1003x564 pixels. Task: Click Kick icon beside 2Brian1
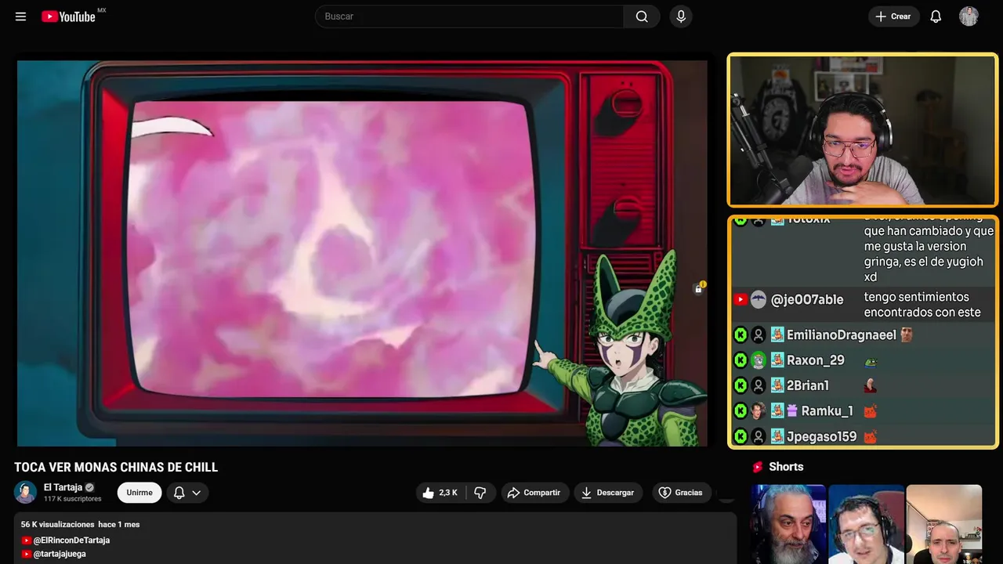tap(740, 385)
